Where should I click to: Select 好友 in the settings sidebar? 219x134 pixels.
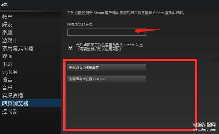tap(7, 25)
